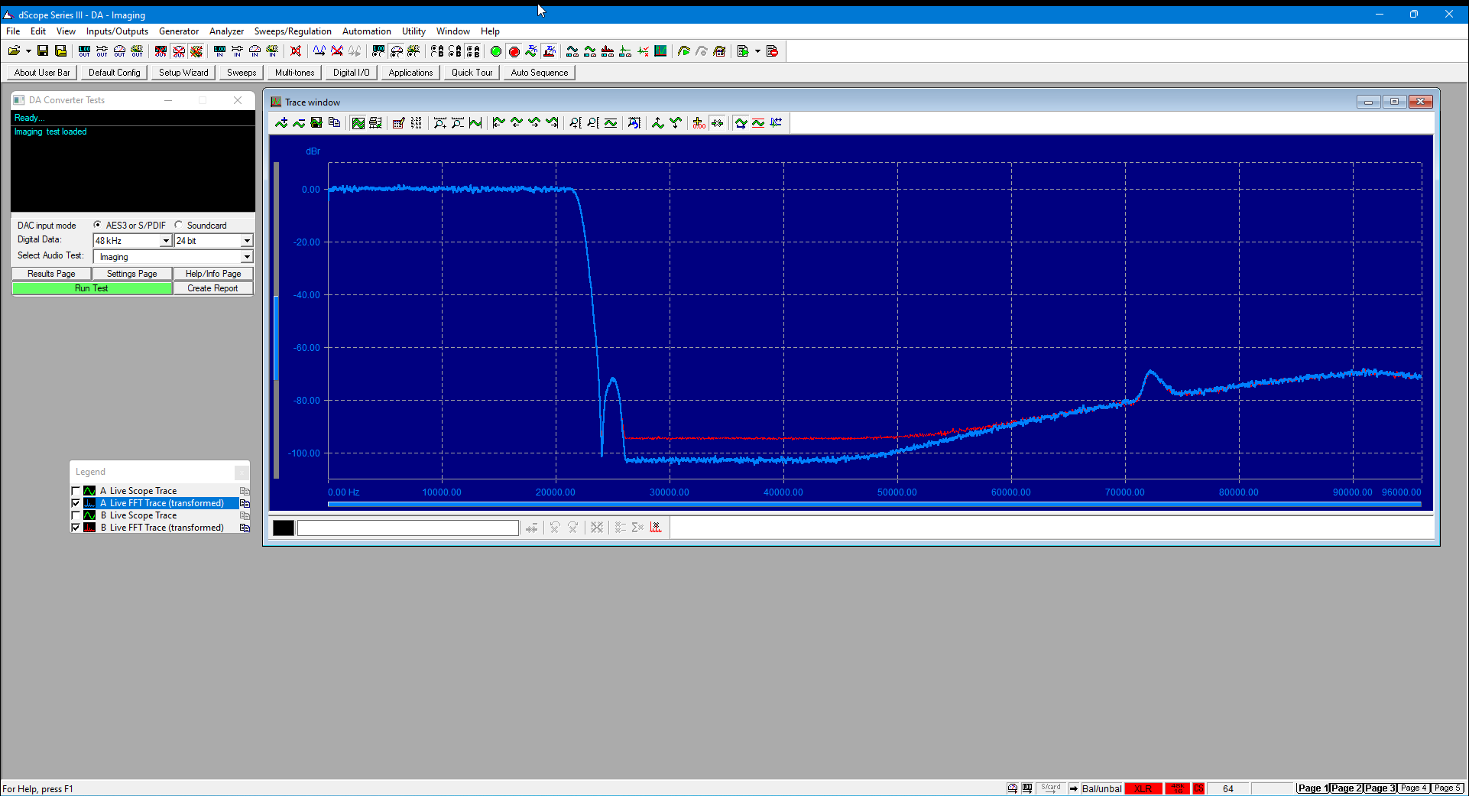Screen dimensions: 1469x796
Task: Switch to Page 2 tab in status bar
Action: (x=1346, y=788)
